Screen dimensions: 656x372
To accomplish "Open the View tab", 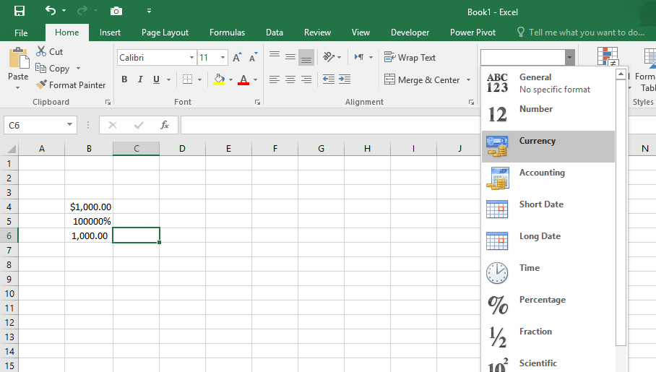I will (x=361, y=33).
